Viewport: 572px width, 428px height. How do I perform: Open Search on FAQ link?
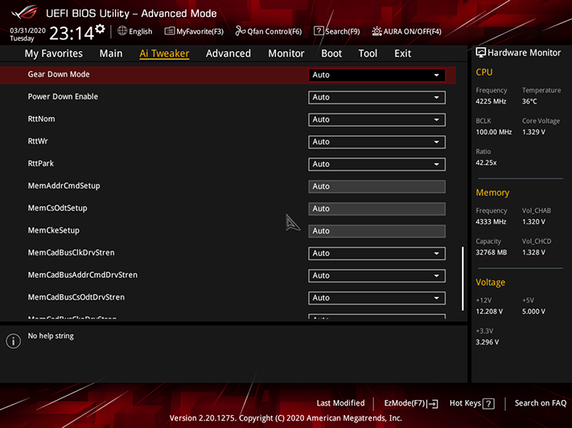pos(541,403)
